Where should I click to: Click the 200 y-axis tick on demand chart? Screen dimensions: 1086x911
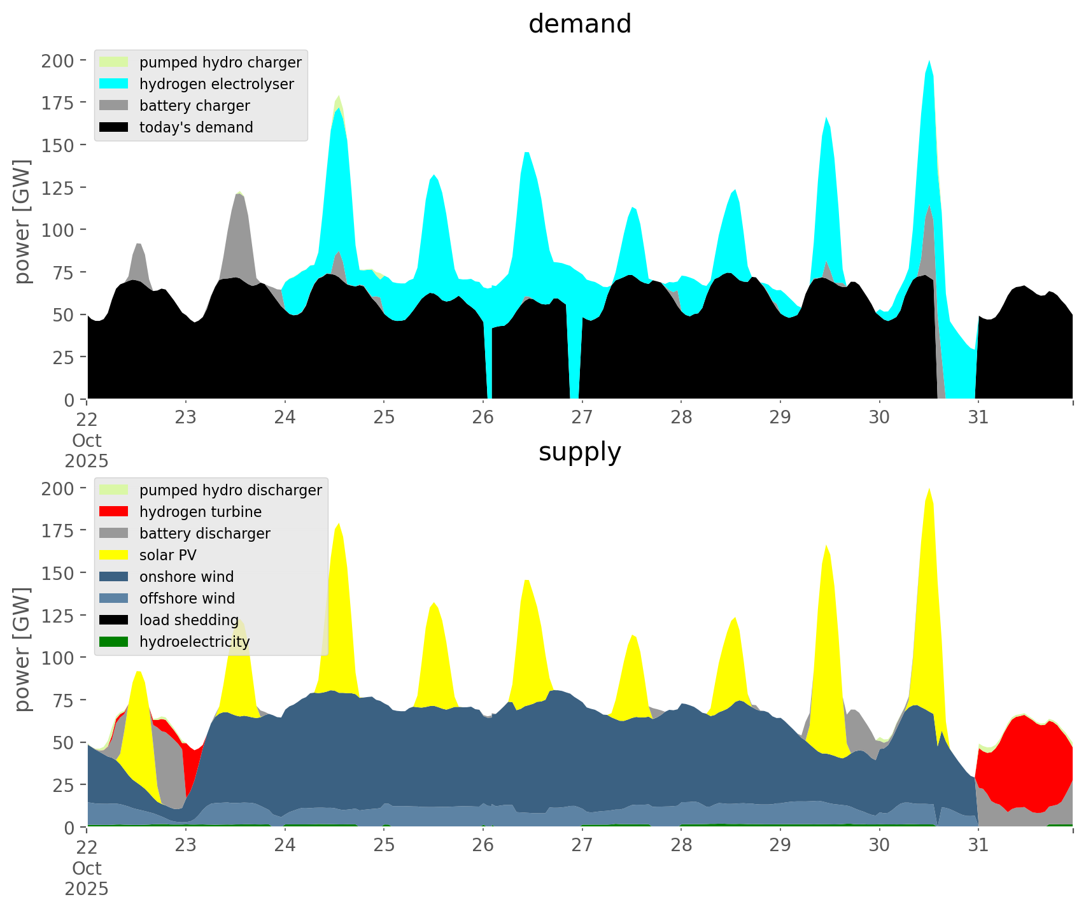pos(58,60)
